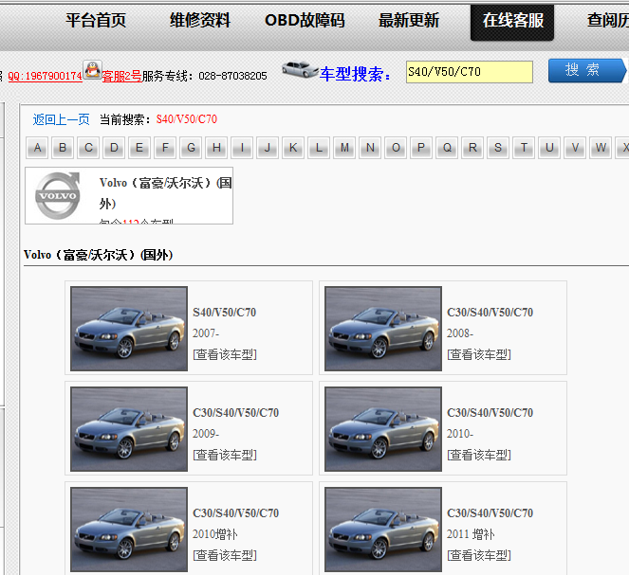This screenshot has height=575, width=629.
Task: Open the 客服2号 customer service link
Action: tap(121, 76)
